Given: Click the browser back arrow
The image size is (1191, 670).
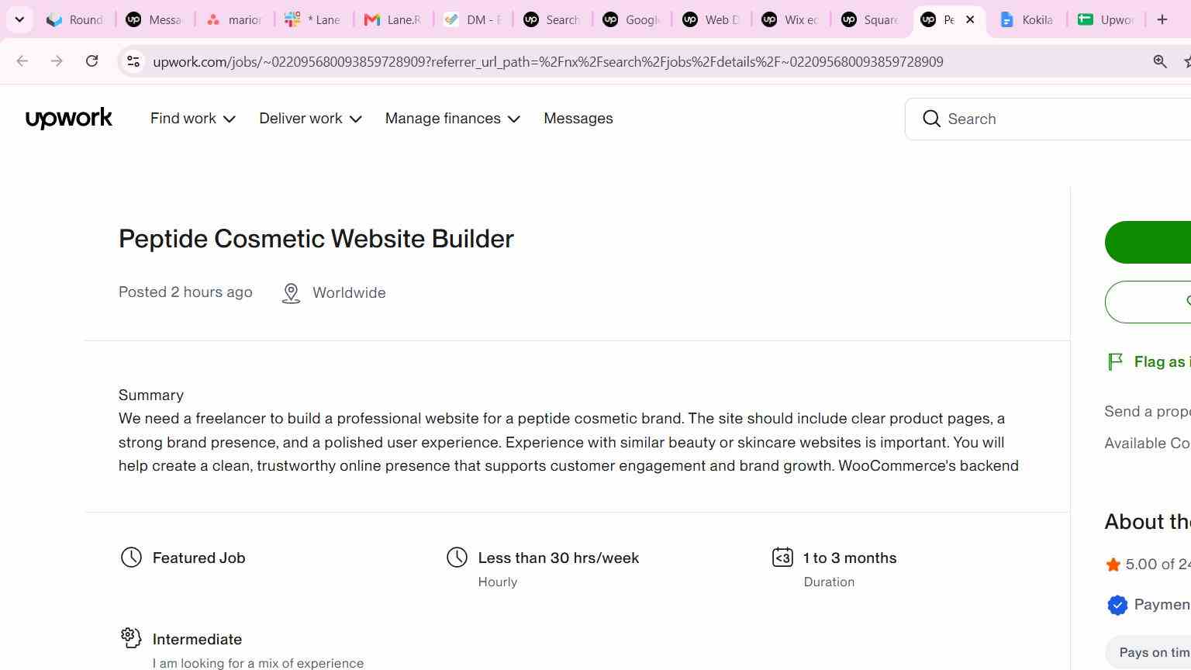Looking at the screenshot, I should (22, 61).
